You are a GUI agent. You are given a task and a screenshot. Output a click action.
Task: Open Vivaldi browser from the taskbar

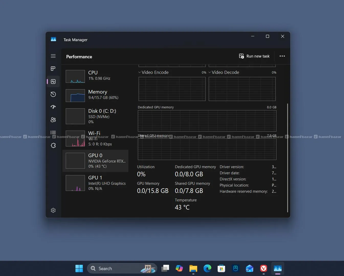point(263,269)
